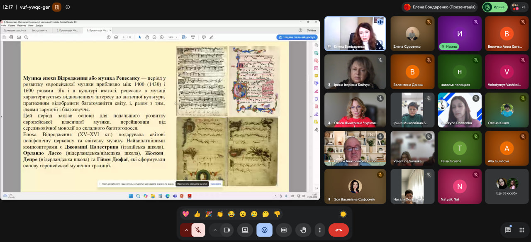Toggle the camera on or off
This screenshot has height=242, width=531.
[227, 230]
